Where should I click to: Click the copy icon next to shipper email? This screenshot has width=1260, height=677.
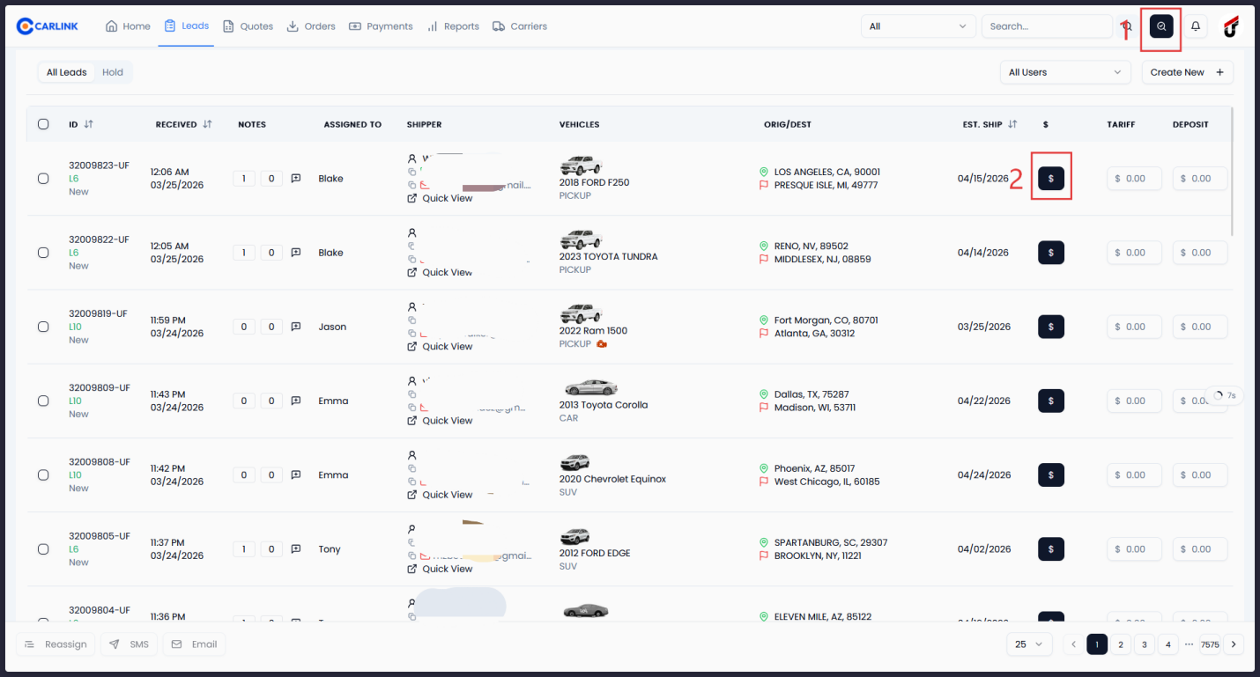coord(411,185)
